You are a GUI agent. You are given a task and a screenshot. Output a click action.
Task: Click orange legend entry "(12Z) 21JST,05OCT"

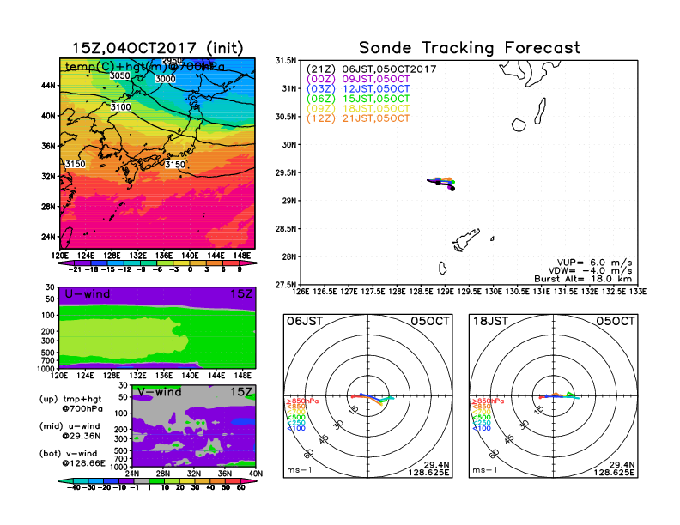pos(358,118)
